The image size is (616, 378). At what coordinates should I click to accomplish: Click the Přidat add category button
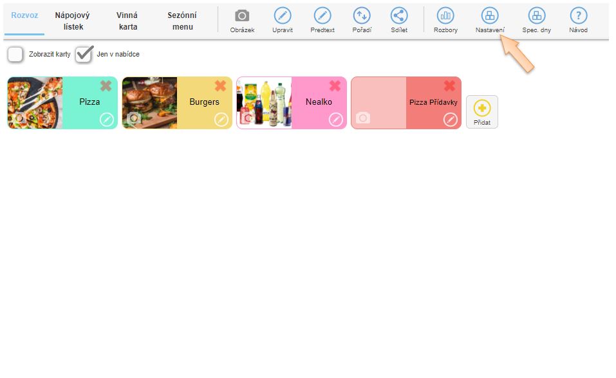[x=481, y=111]
